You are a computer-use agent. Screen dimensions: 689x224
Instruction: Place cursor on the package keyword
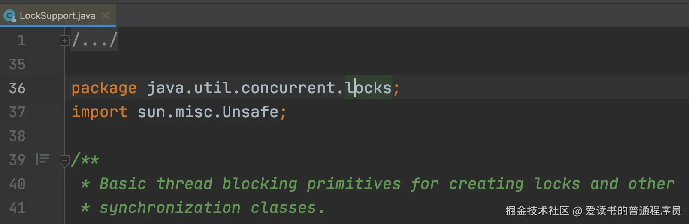(104, 88)
